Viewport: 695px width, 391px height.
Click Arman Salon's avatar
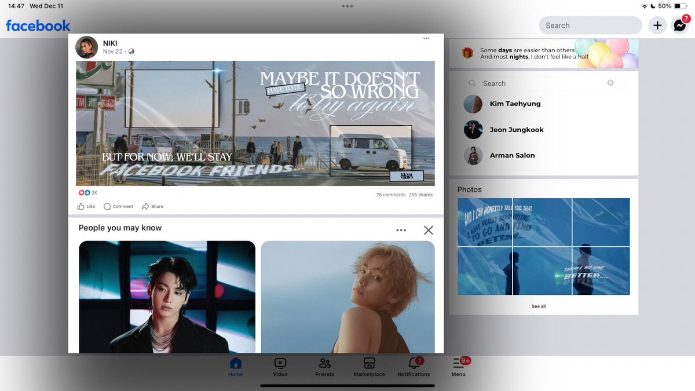pyautogui.click(x=473, y=155)
